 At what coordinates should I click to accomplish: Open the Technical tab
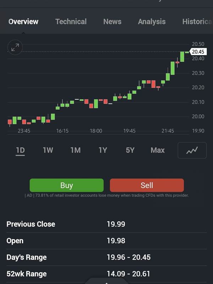pos(71,22)
